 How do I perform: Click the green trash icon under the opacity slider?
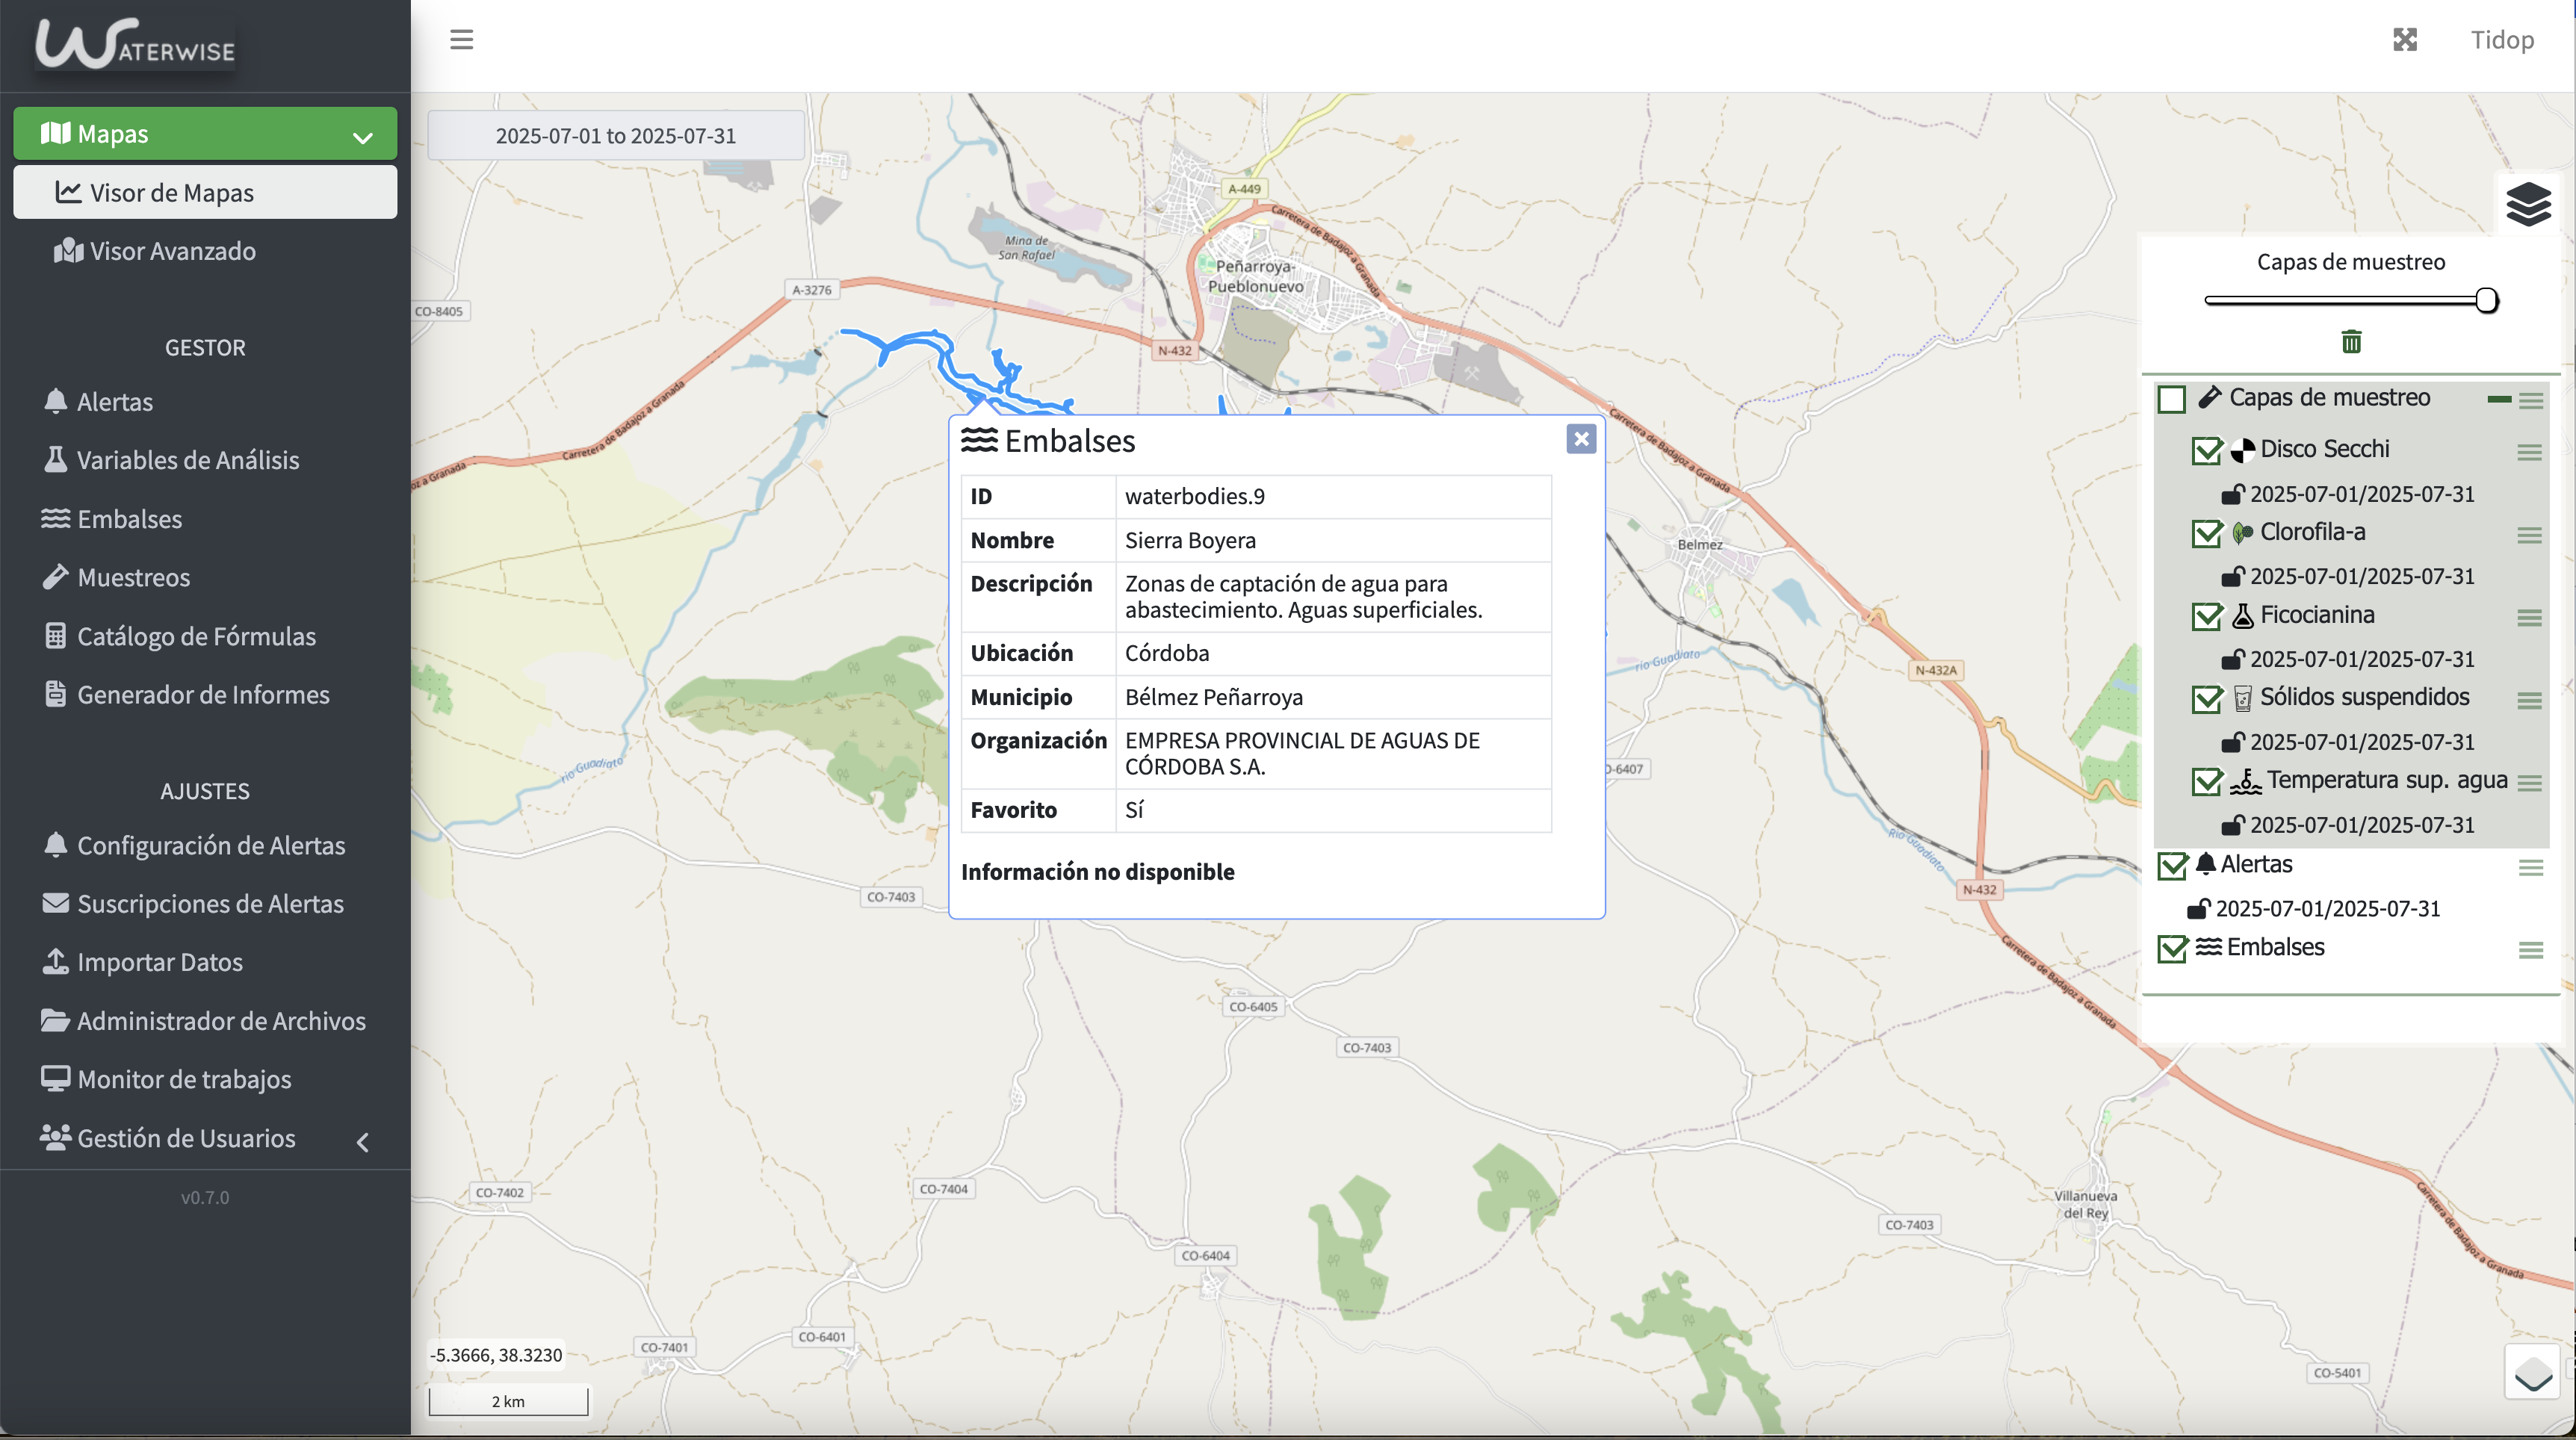point(2351,342)
